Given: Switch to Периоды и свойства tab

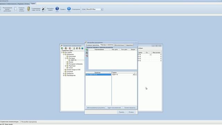Looking at the screenshot, I should [107, 45].
